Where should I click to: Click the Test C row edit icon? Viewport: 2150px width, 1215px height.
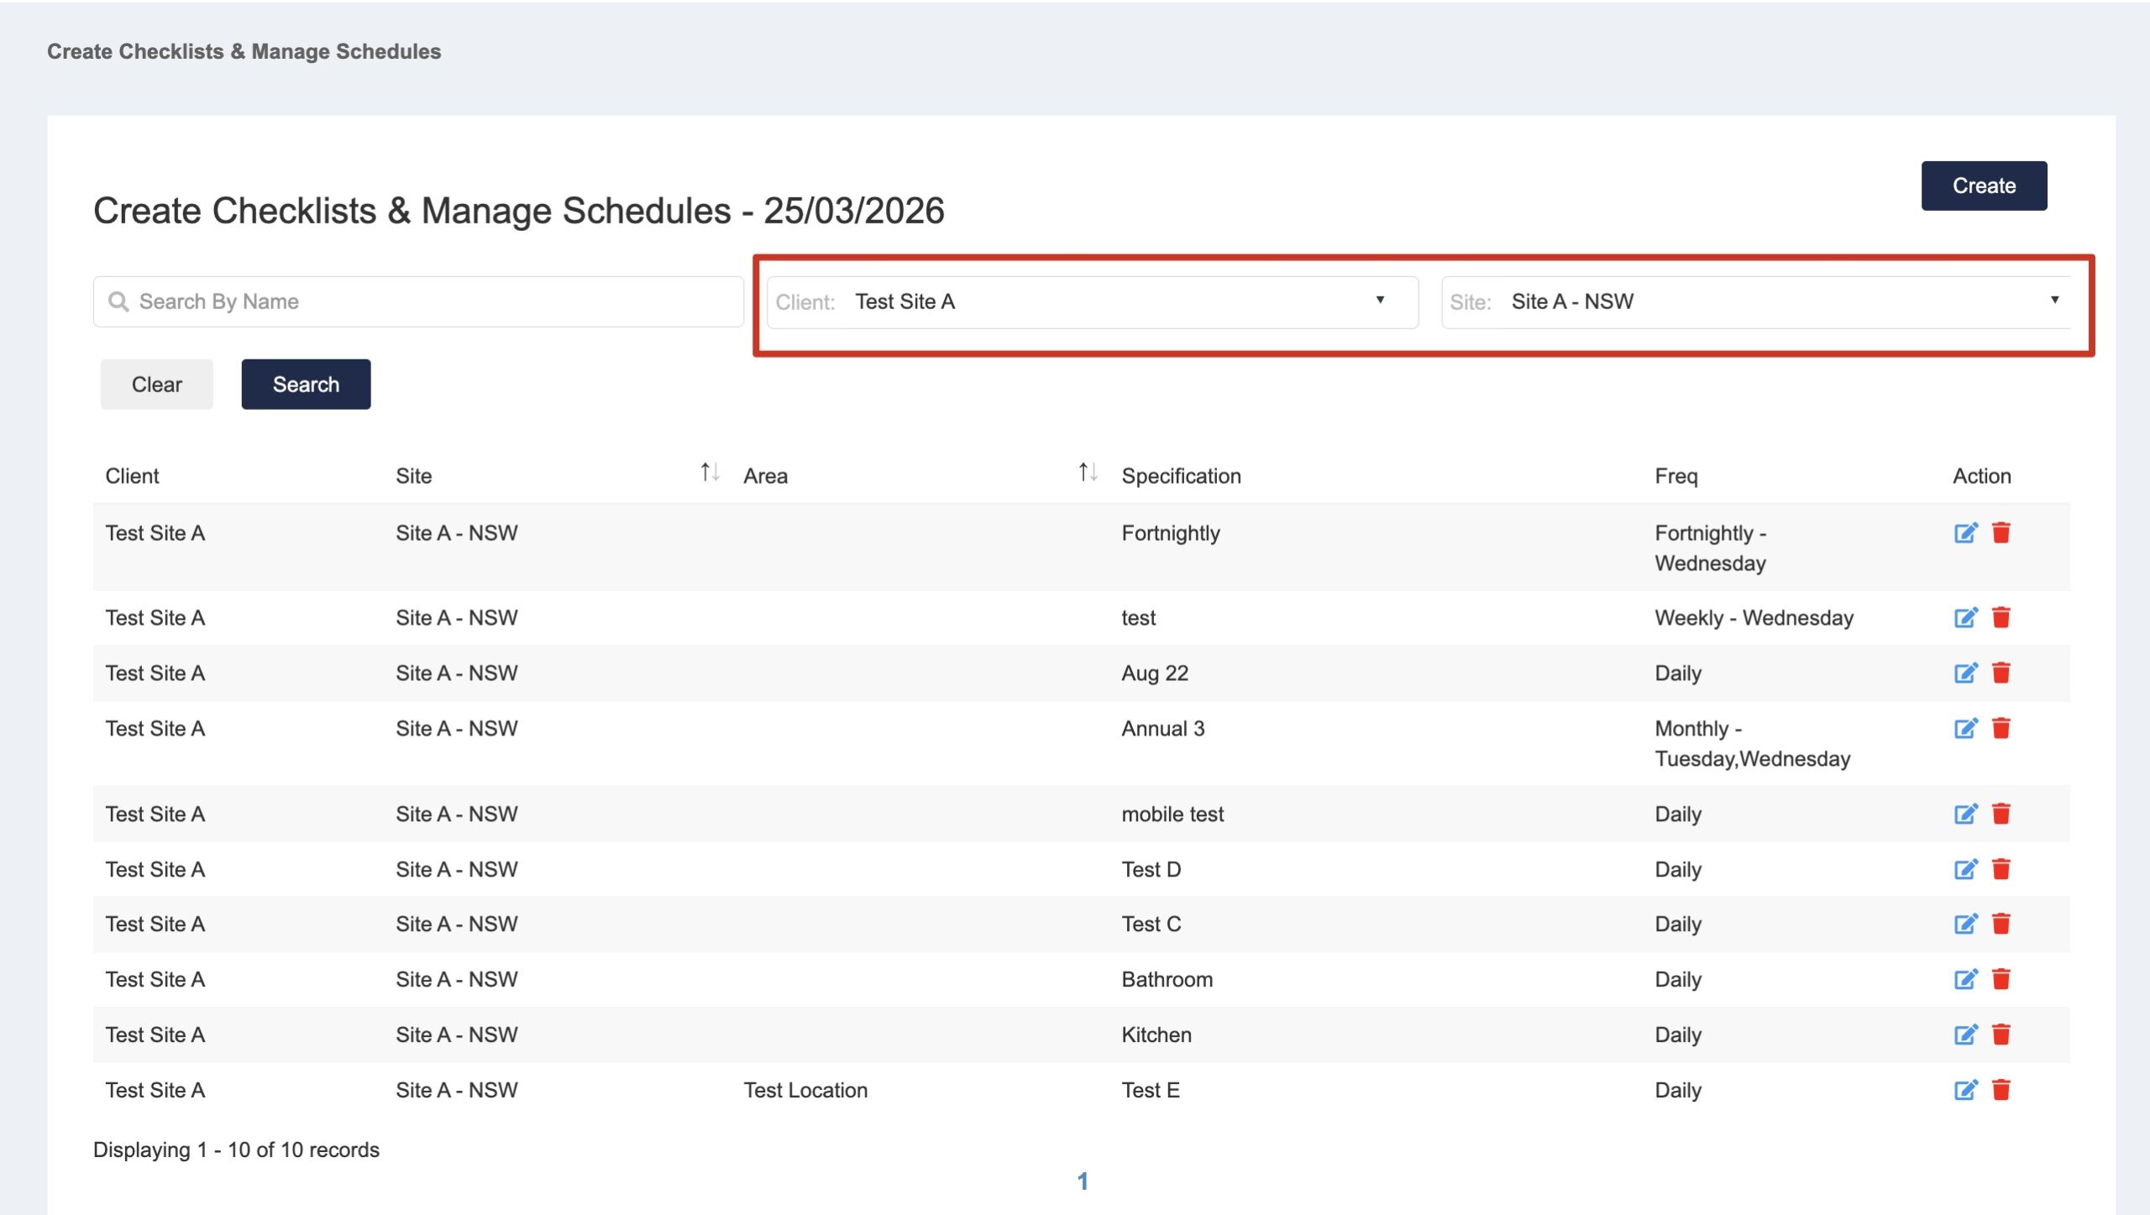[1965, 924]
